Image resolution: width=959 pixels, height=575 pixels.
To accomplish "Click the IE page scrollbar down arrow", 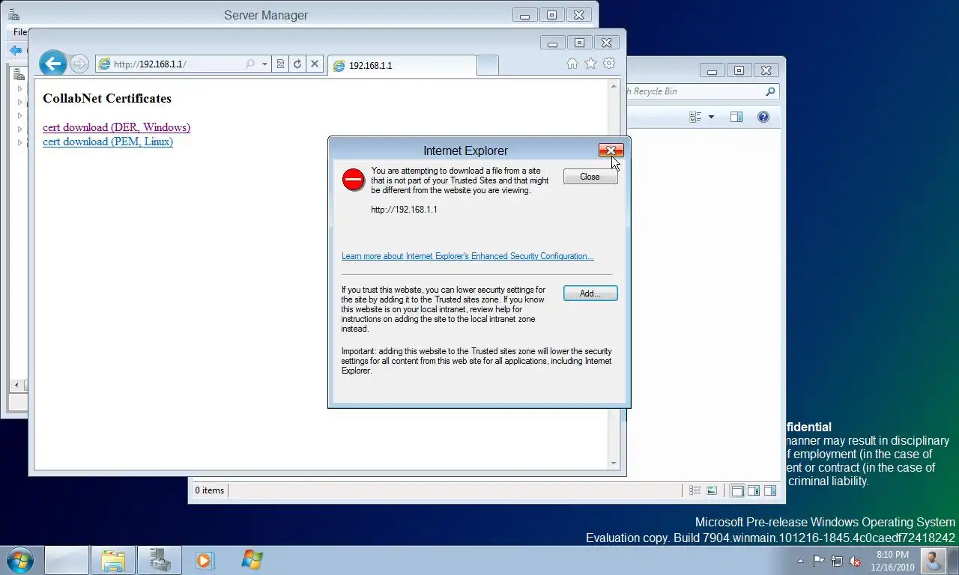I will 614,463.
